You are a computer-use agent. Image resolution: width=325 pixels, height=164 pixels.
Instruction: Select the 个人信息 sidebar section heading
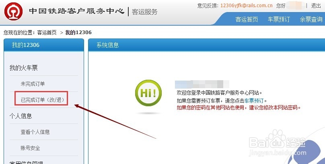tap(21, 116)
